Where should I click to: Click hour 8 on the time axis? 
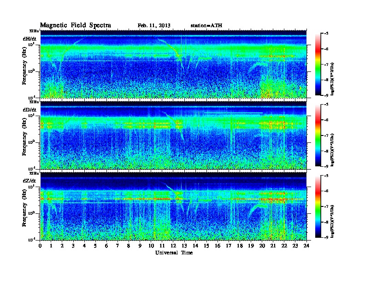pyautogui.click(x=129, y=246)
